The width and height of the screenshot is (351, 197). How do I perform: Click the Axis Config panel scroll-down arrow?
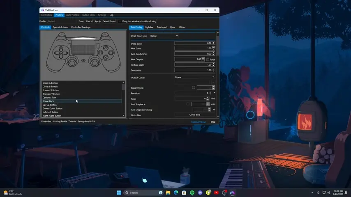pyautogui.click(x=217, y=117)
